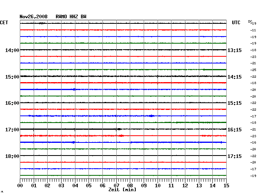The width and height of the screenshot is (258, 196).
Task: Click the black seismic trace at 14:00 CET
Action: [123, 50]
